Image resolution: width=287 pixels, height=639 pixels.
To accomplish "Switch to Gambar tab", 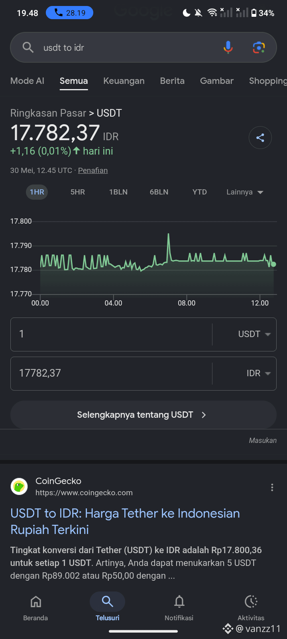I will coord(217,81).
